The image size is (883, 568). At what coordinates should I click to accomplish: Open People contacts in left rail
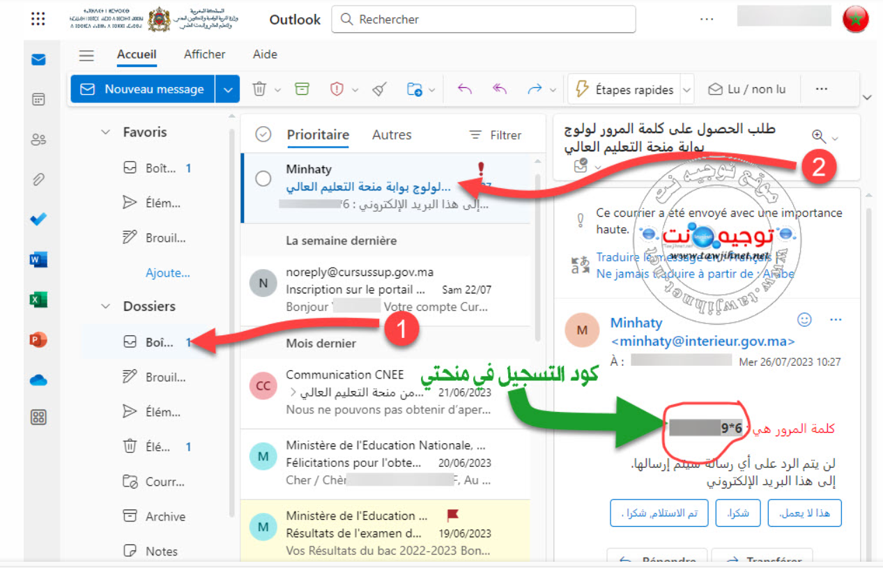tap(38, 140)
